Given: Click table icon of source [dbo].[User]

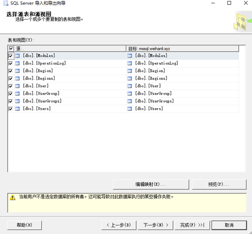Looking at the screenshot, I should [x=17, y=86].
